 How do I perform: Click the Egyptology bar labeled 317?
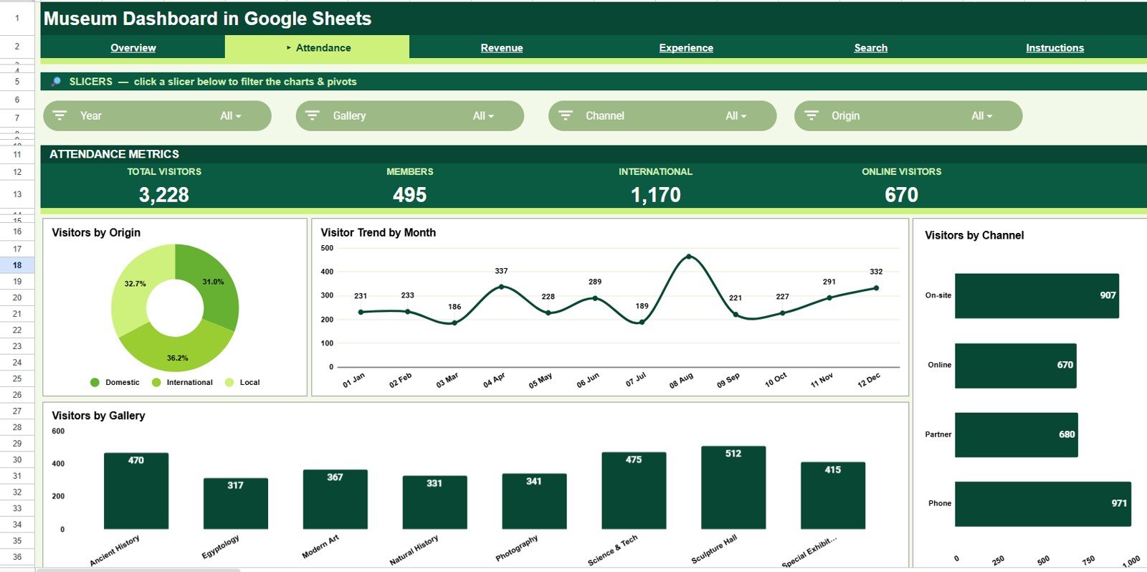pos(236,504)
